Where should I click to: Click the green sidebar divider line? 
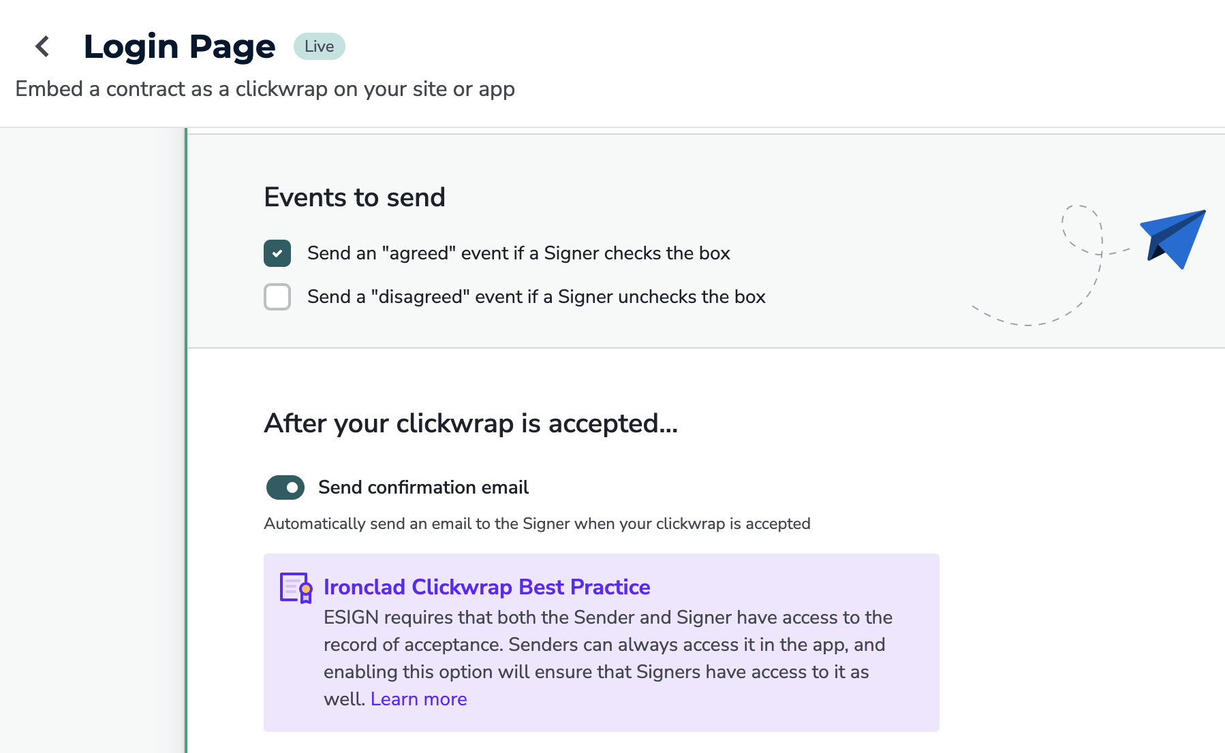(185, 443)
